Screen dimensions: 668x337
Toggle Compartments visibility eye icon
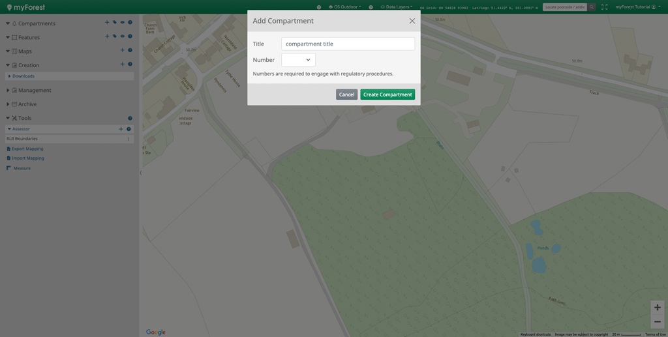(x=123, y=23)
